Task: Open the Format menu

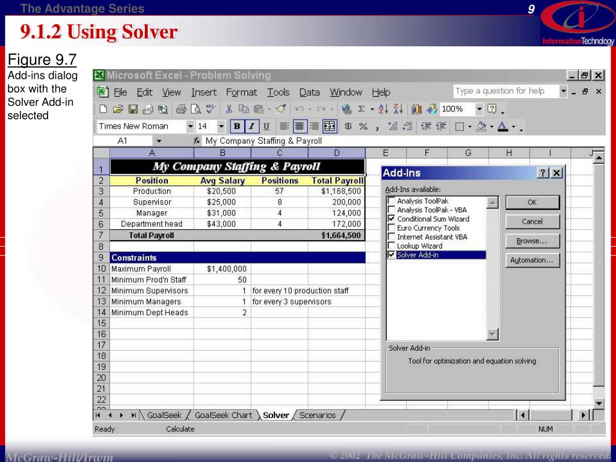Action: [x=241, y=92]
